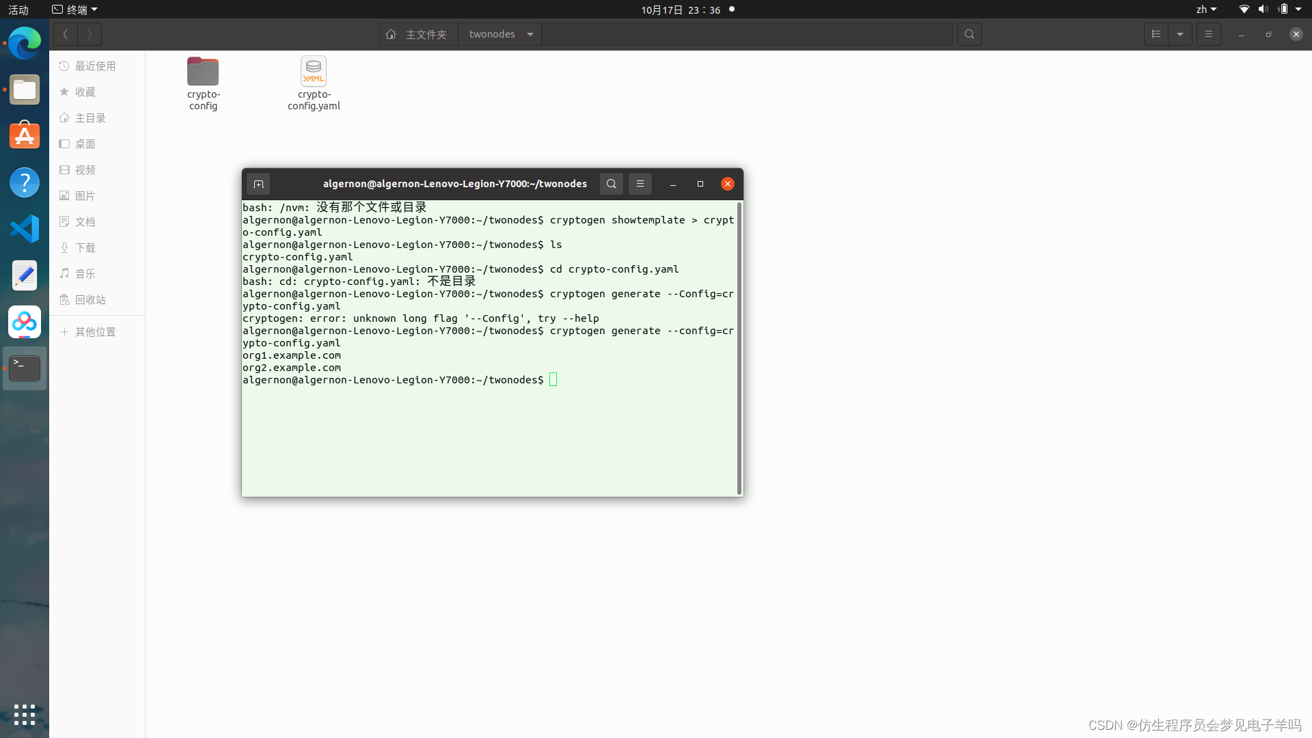The image size is (1312, 738).
Task: Click the terminal vertical scrollbar
Action: click(x=739, y=347)
